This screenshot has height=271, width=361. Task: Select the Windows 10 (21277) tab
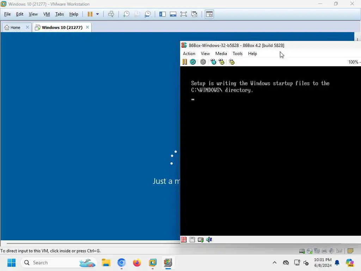(62, 28)
